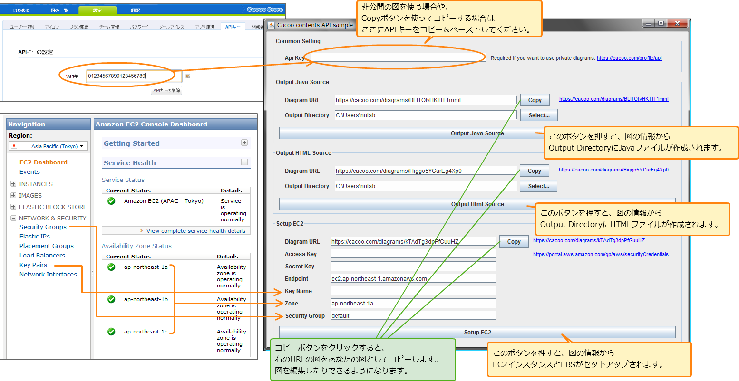Screen dimensions: 739x381
Task: Focus Output Directory field in Output HTML Source
Action: coord(426,186)
